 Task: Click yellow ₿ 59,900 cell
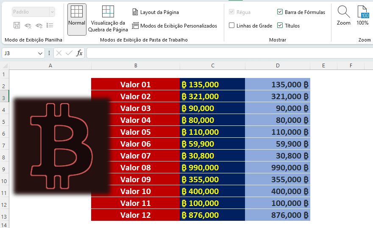(212, 144)
